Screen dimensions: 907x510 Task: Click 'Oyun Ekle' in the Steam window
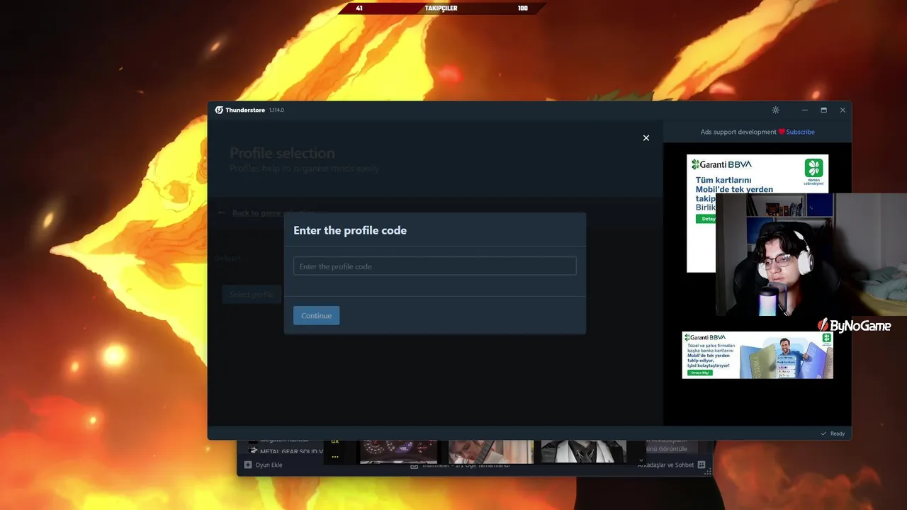[269, 465]
